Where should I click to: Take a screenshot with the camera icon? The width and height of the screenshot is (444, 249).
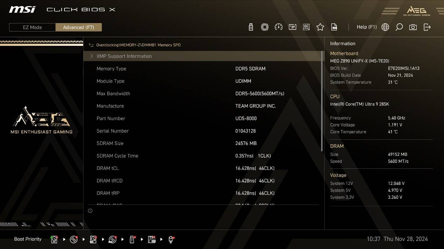tap(413, 27)
